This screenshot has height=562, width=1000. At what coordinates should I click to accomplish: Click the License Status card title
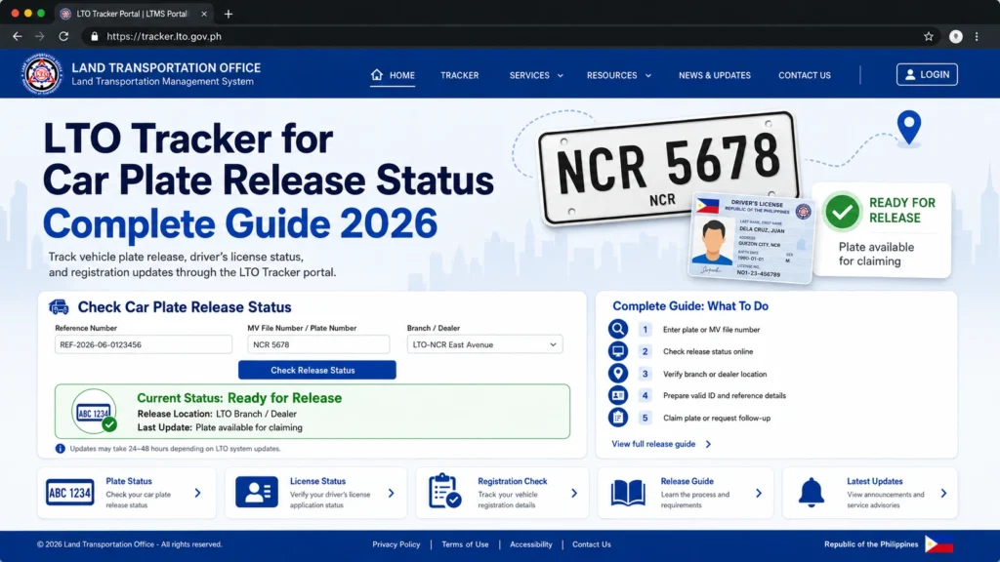(317, 481)
